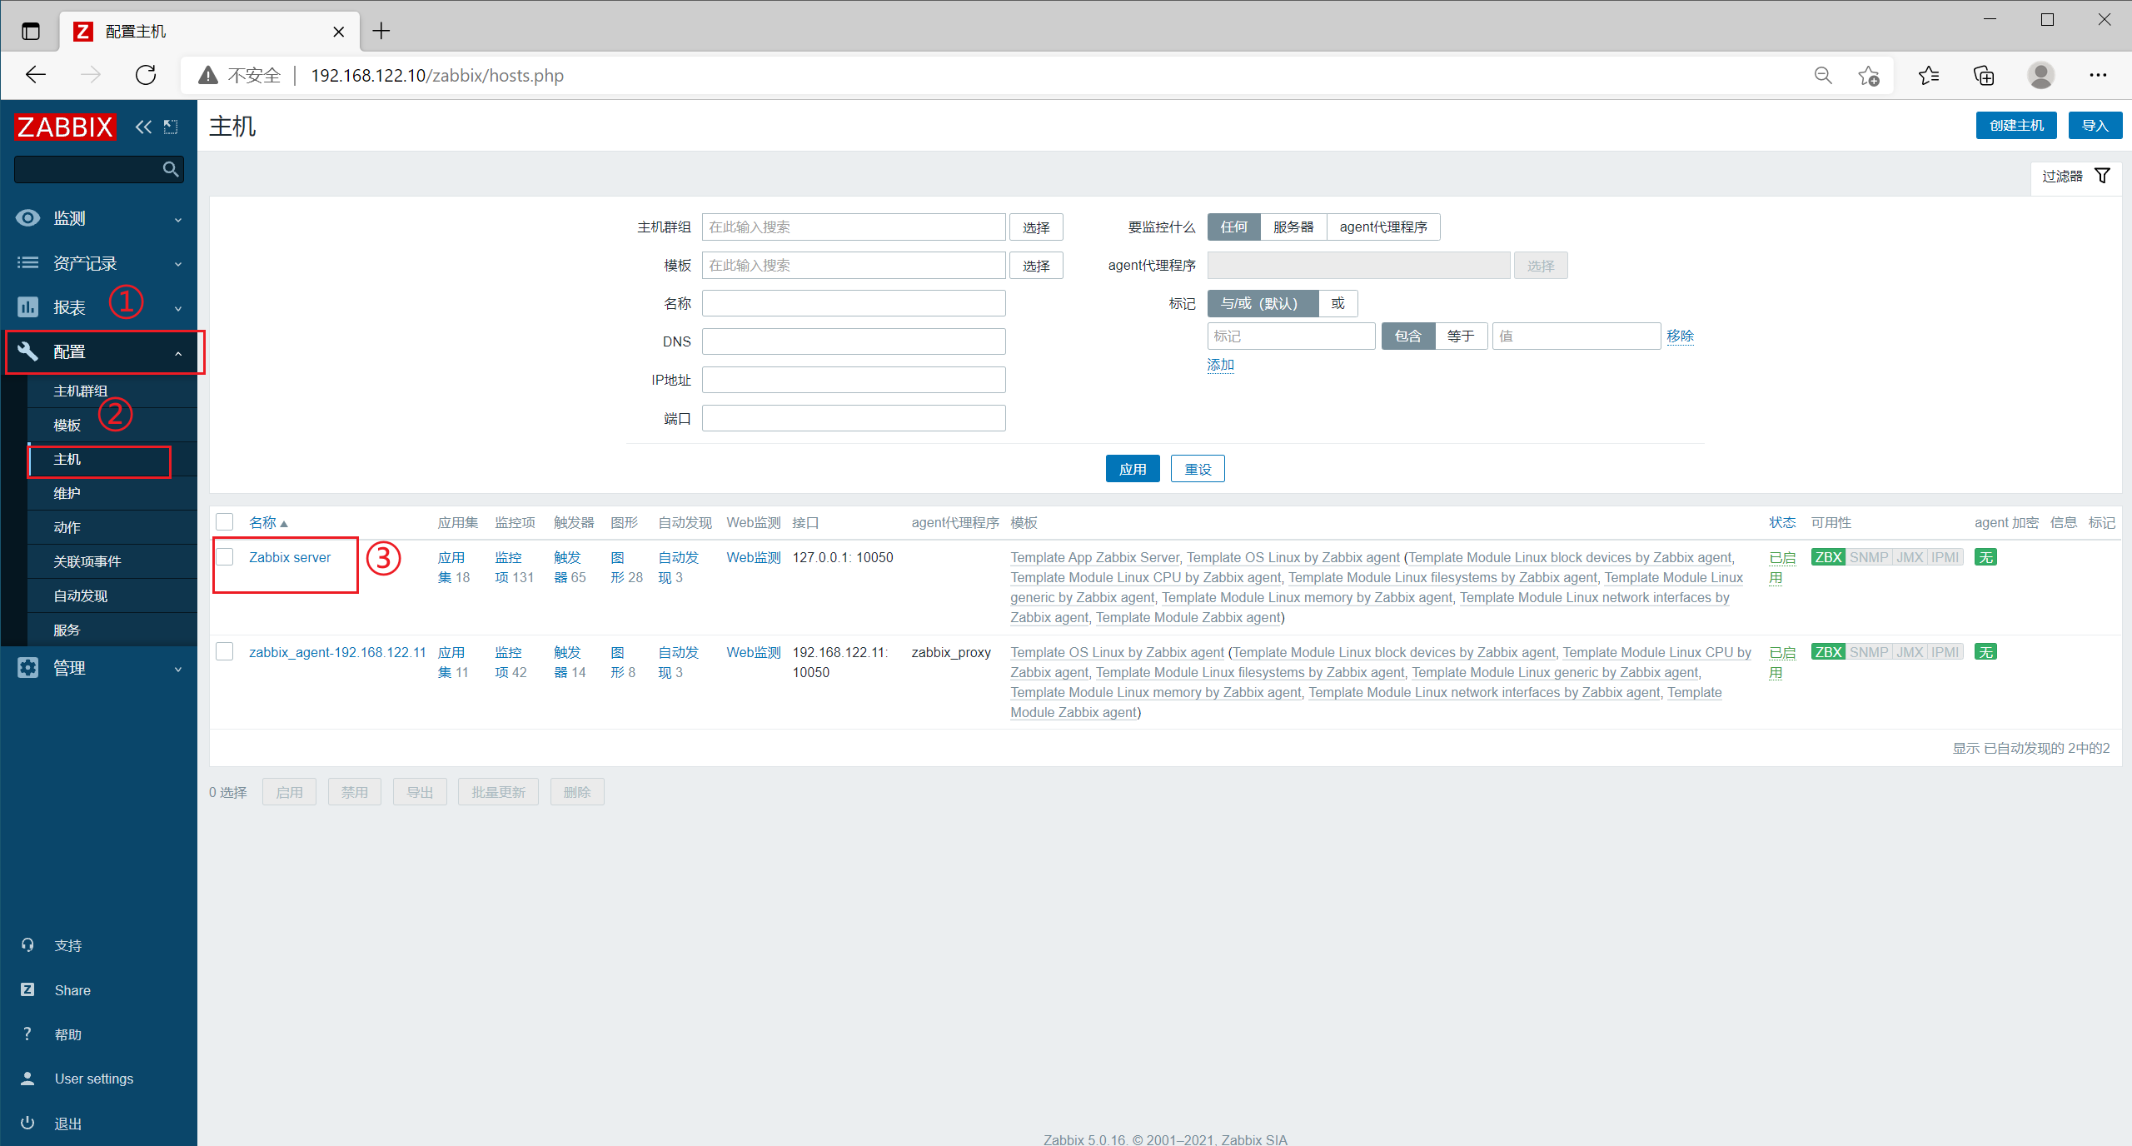Image resolution: width=2132 pixels, height=1146 pixels.
Task: Click 导入 button
Action: click(x=2095, y=125)
